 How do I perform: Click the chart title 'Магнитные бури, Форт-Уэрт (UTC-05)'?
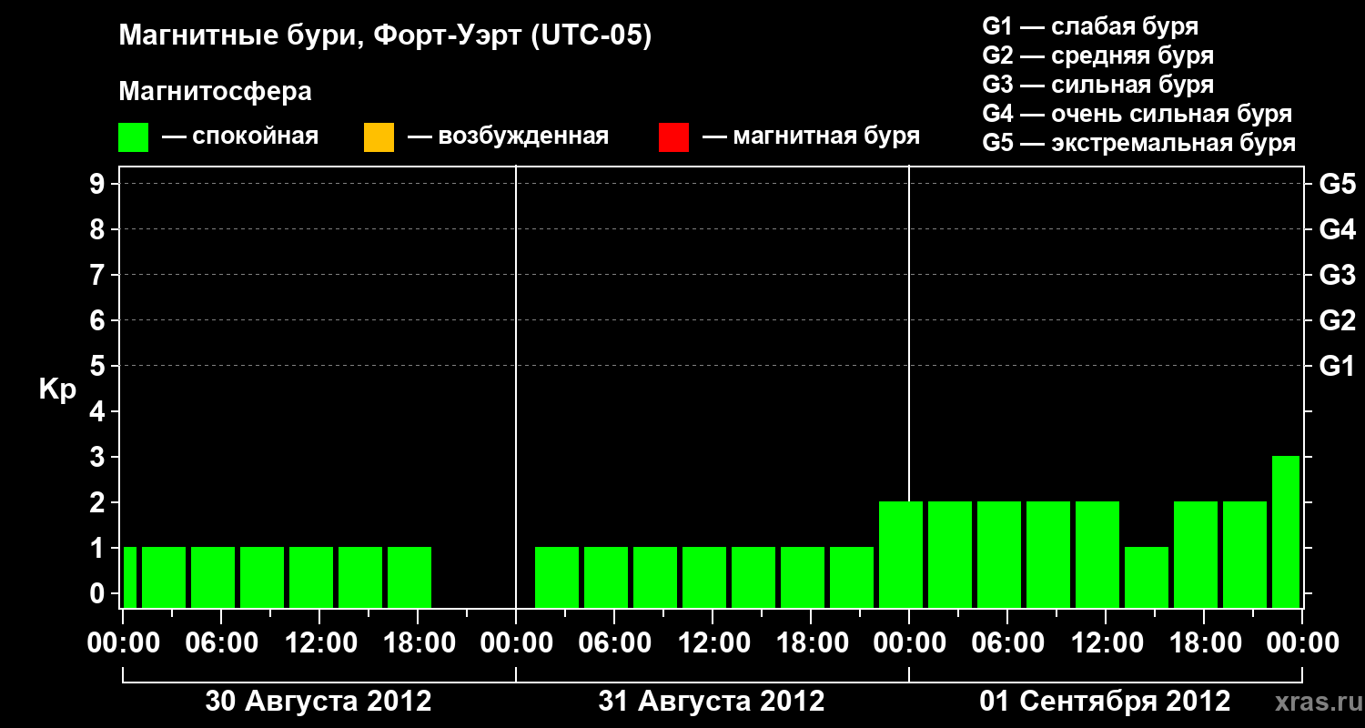point(386,36)
